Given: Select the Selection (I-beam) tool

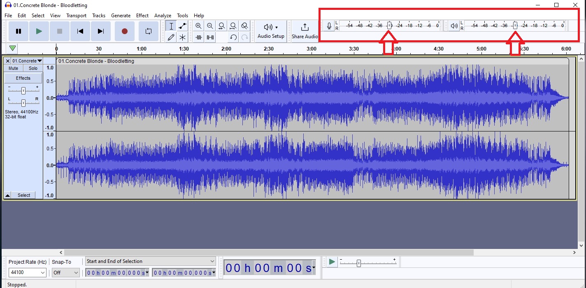Looking at the screenshot, I should 171,26.
